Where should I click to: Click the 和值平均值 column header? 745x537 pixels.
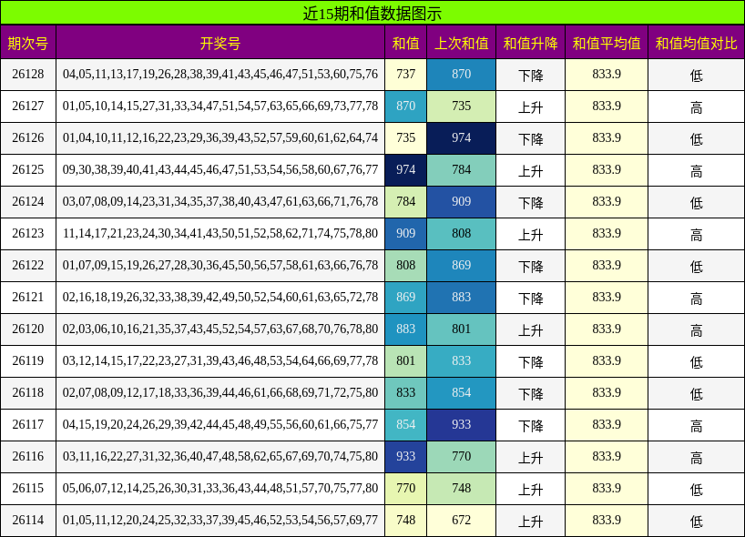[x=607, y=43]
